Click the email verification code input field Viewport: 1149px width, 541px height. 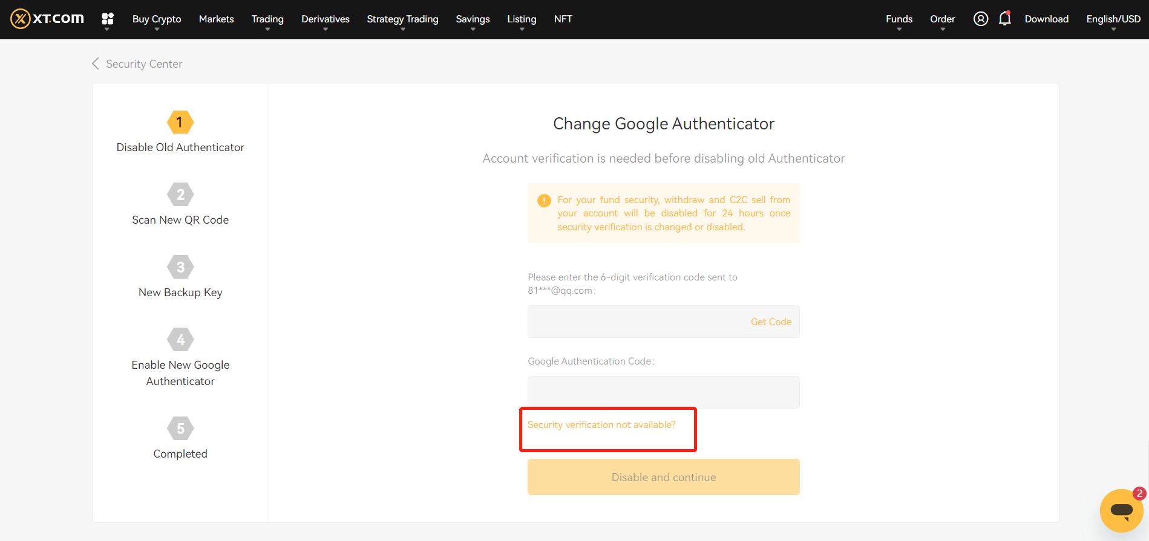[635, 322]
